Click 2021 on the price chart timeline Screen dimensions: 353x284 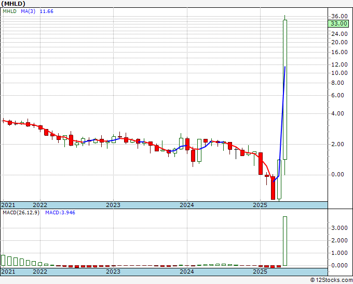(x=8, y=205)
